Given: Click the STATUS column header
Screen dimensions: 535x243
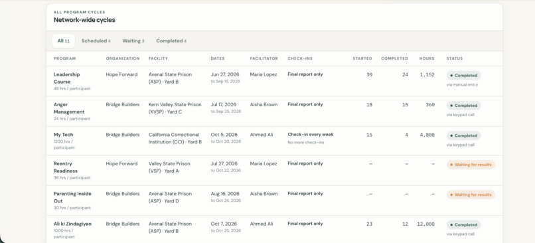Looking at the screenshot, I should (x=455, y=58).
